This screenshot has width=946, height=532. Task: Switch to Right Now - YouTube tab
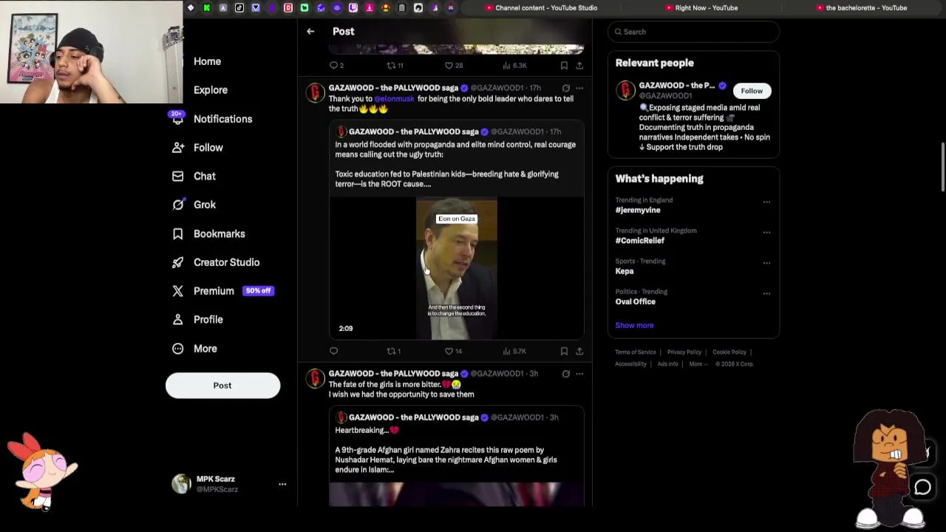point(701,8)
